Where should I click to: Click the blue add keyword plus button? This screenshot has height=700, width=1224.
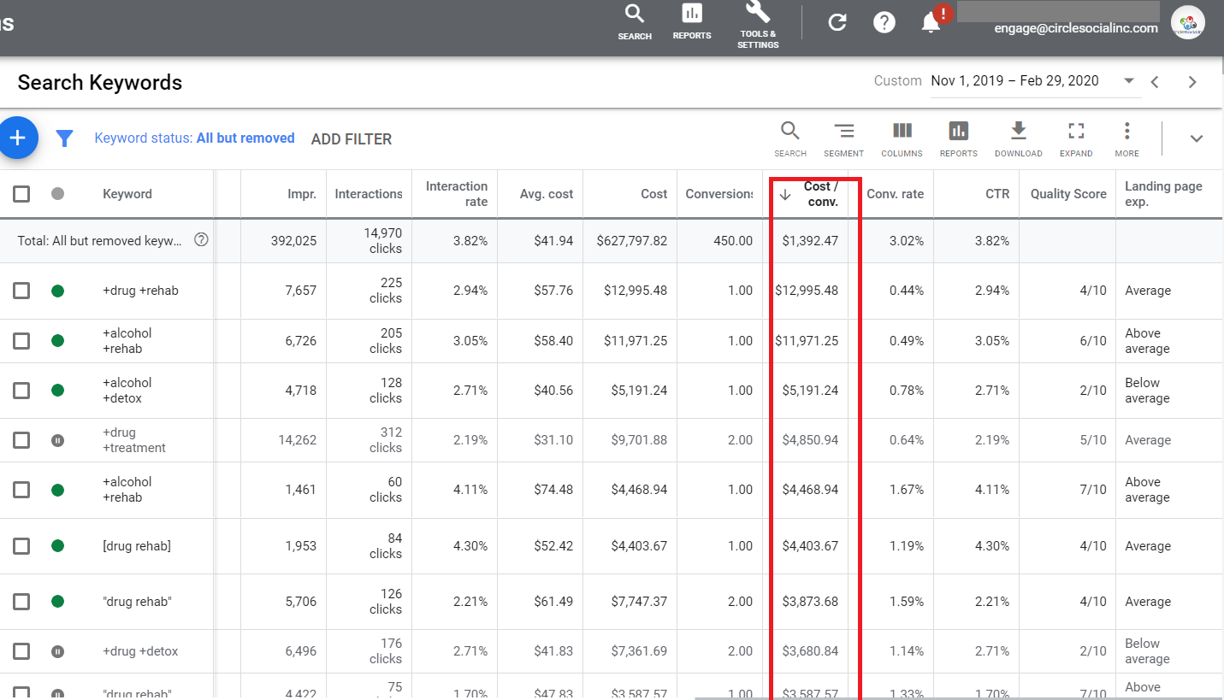pyautogui.click(x=17, y=138)
